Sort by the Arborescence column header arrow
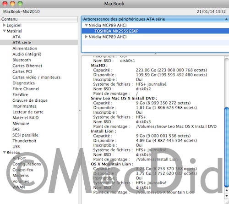 pyautogui.click(x=226, y=19)
